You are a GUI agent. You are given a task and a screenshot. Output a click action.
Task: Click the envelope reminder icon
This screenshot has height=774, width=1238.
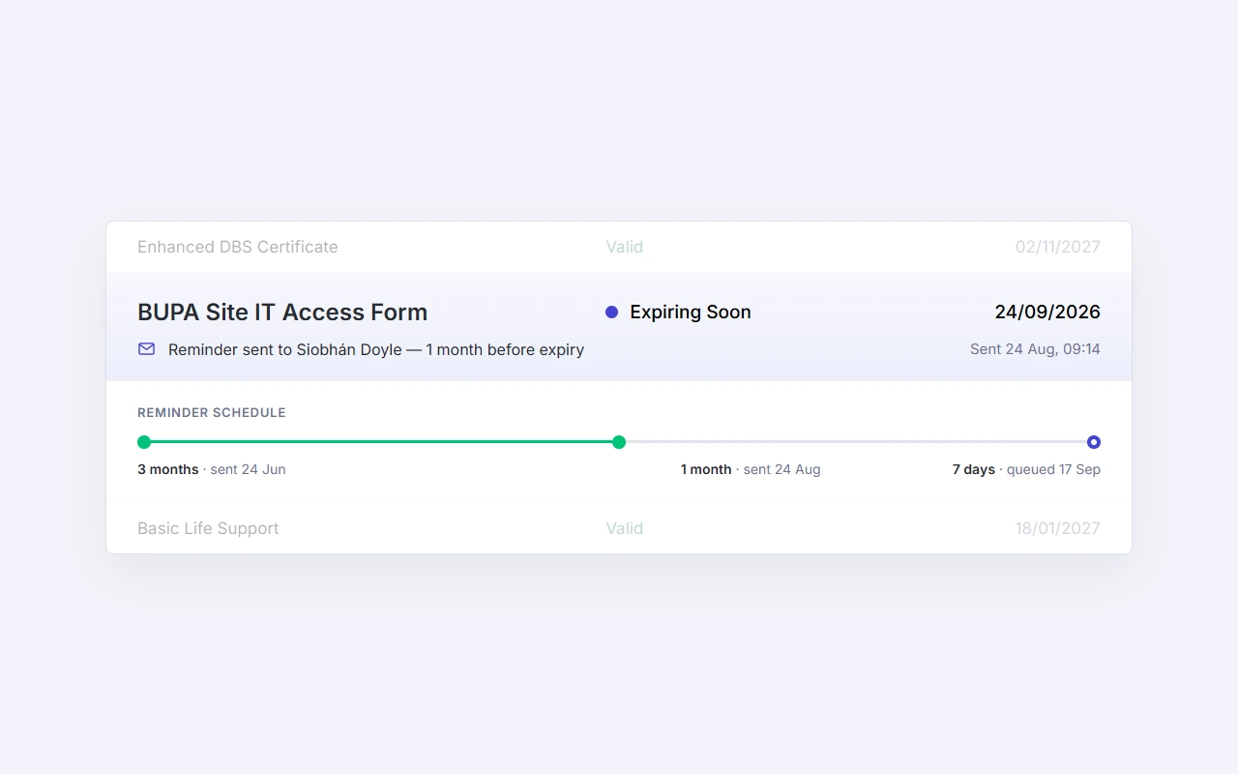click(x=146, y=348)
